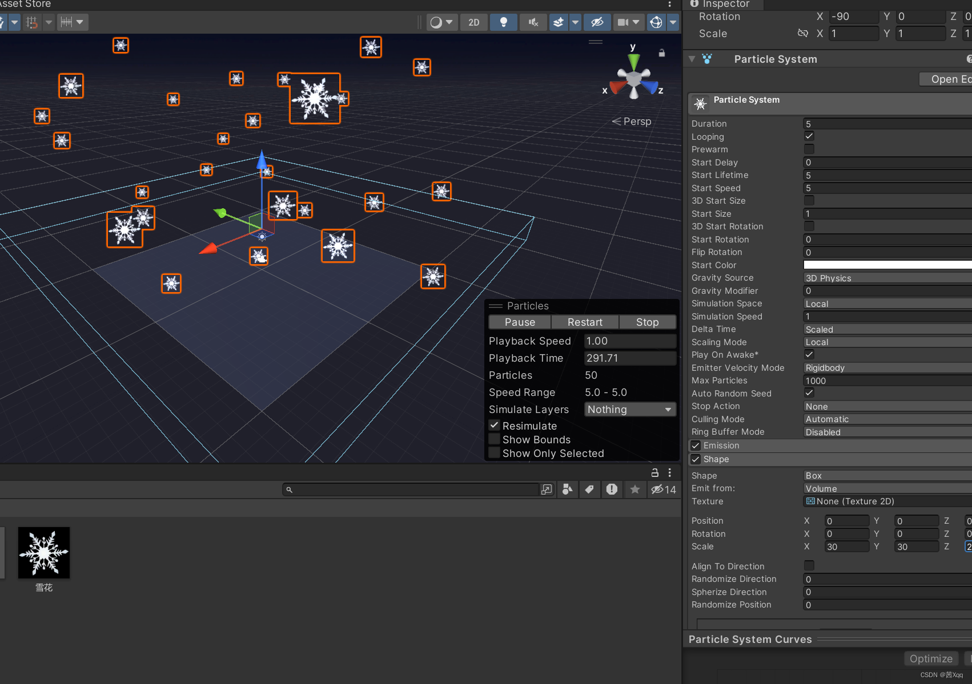Open the Simulate Layers dropdown set to Nothing
The height and width of the screenshot is (684, 972).
click(629, 409)
